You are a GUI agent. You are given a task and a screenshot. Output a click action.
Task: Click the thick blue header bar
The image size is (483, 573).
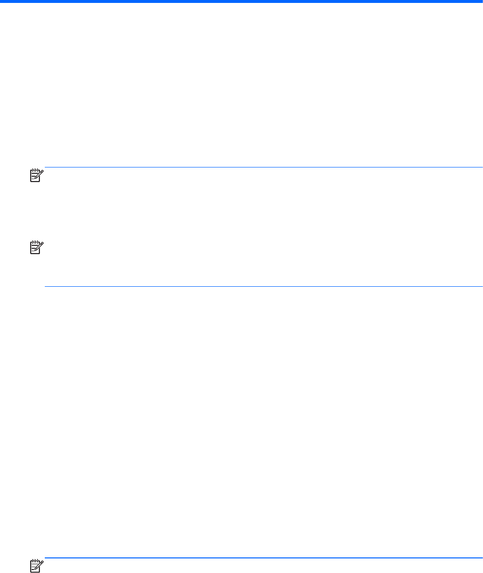[241, 1]
